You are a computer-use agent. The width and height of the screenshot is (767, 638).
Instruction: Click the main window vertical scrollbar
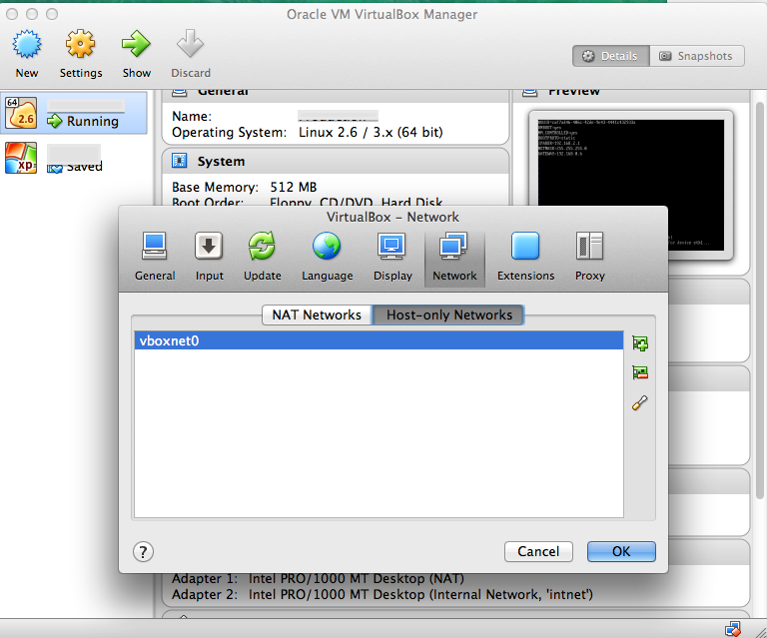(761, 301)
